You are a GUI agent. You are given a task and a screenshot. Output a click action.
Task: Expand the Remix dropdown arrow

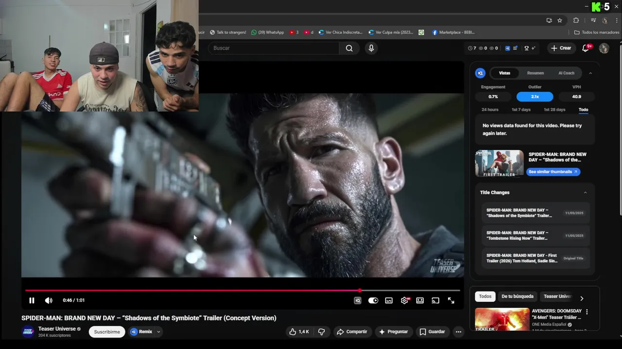pos(158,332)
